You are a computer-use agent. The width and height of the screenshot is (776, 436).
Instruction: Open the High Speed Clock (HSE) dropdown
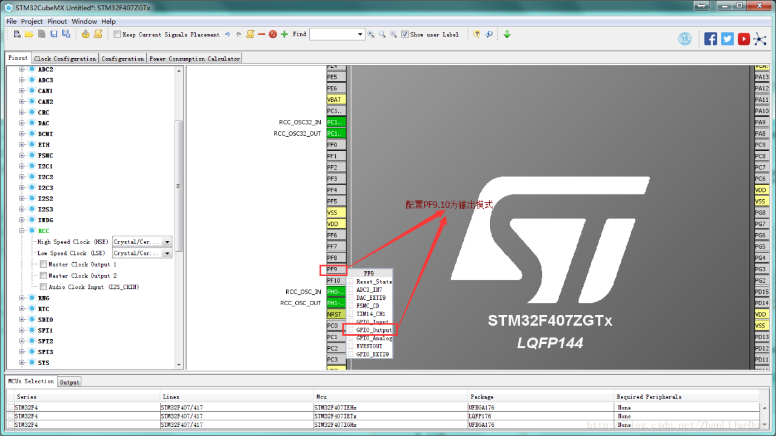coord(167,242)
